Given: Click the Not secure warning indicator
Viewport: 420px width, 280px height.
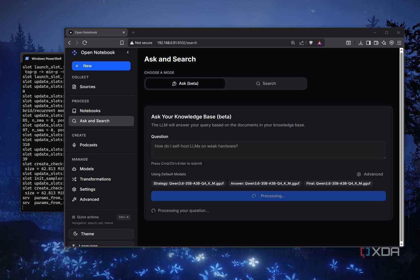Looking at the screenshot, I should click(141, 43).
